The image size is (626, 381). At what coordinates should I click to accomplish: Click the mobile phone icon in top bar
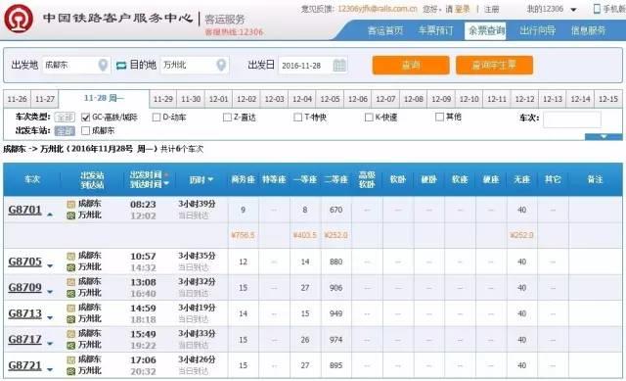(597, 9)
